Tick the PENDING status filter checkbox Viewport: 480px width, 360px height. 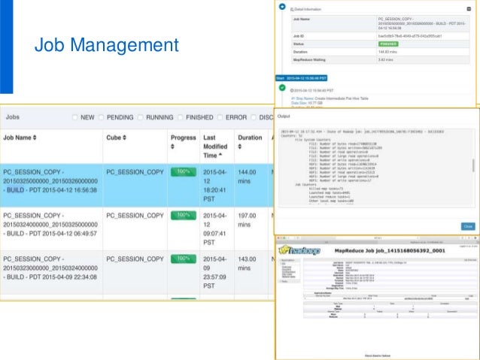pos(101,117)
